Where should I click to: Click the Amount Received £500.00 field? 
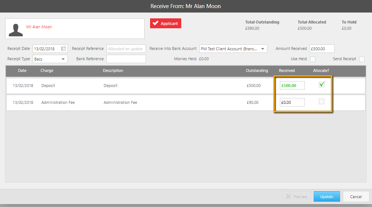pos(322,49)
